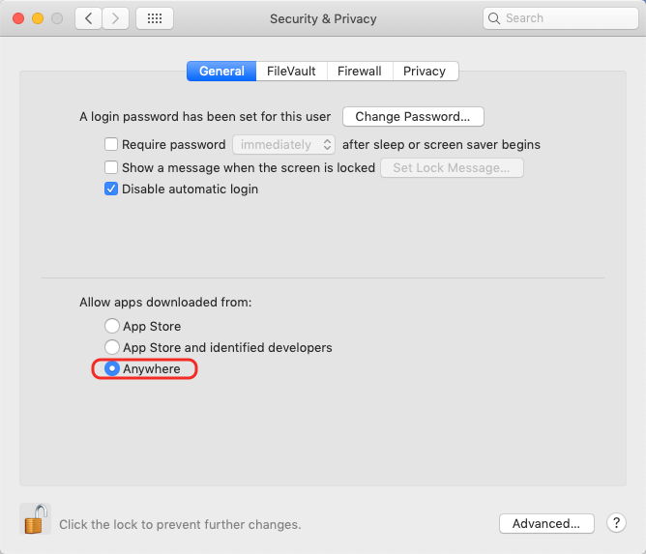
Task: Click the search magnifier icon
Action: (x=495, y=18)
